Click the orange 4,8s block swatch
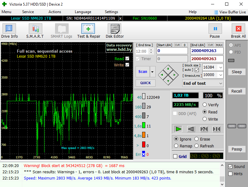This screenshot has width=248, height=187. point(144,135)
